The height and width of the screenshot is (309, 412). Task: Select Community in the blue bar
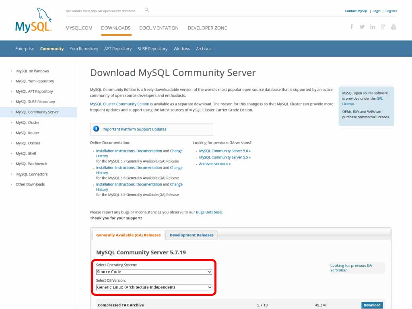pyautogui.click(x=52, y=49)
